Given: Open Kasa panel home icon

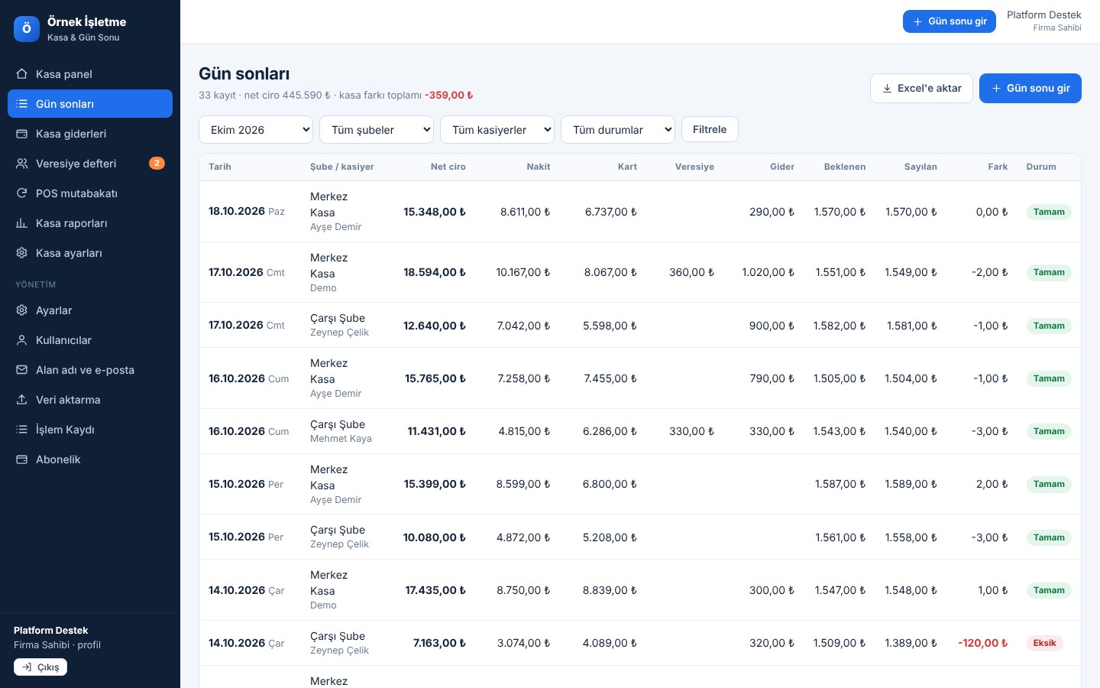Looking at the screenshot, I should click(22, 74).
